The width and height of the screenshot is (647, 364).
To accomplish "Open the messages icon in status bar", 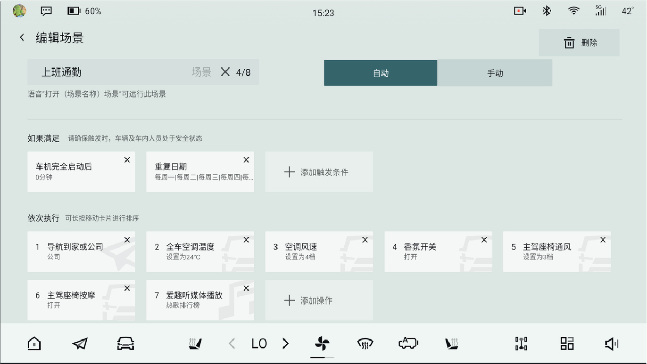I will pyautogui.click(x=46, y=11).
